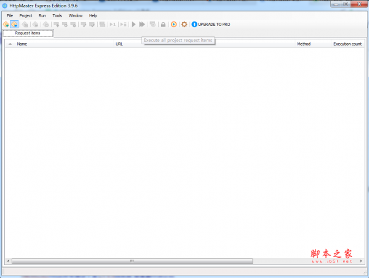The height and width of the screenshot is (278, 369).
Task: Click the double-arrow execute all icon
Action: coord(142,24)
